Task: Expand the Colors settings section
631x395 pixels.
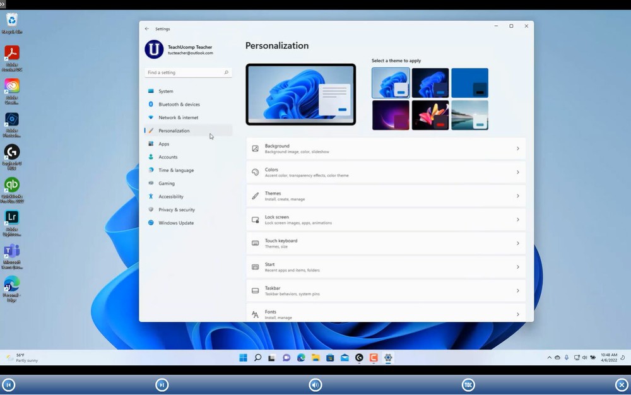Action: [386, 172]
